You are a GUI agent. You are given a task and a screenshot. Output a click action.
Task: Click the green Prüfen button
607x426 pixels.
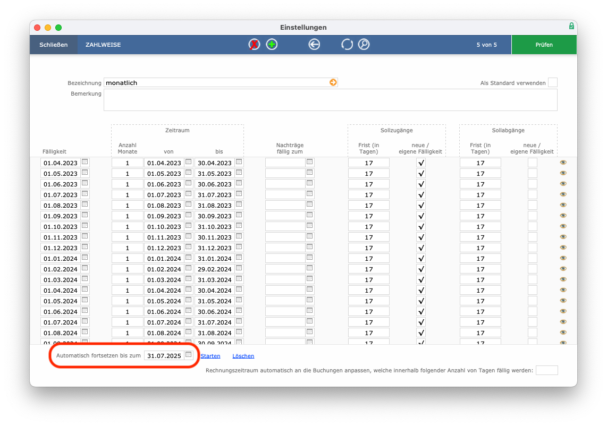(544, 45)
